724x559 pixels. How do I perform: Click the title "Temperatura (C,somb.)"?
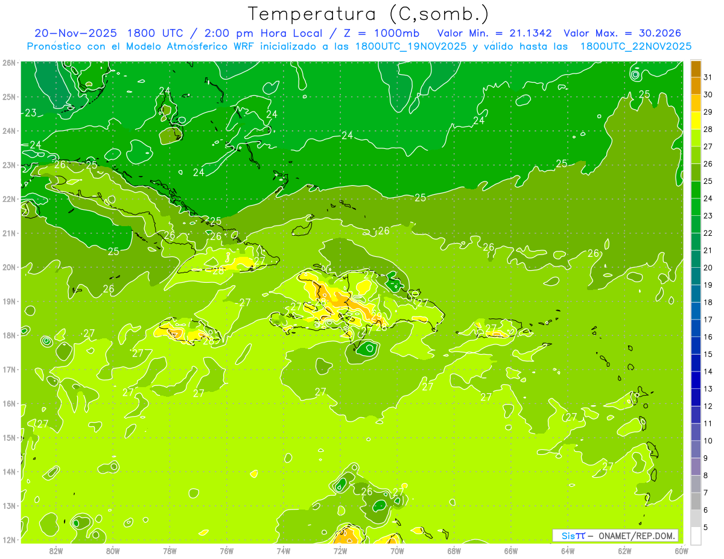pyautogui.click(x=368, y=14)
